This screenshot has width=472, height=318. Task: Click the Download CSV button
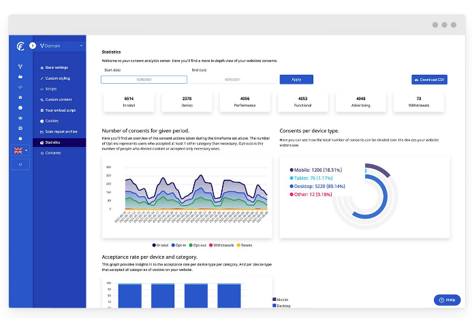(429, 80)
